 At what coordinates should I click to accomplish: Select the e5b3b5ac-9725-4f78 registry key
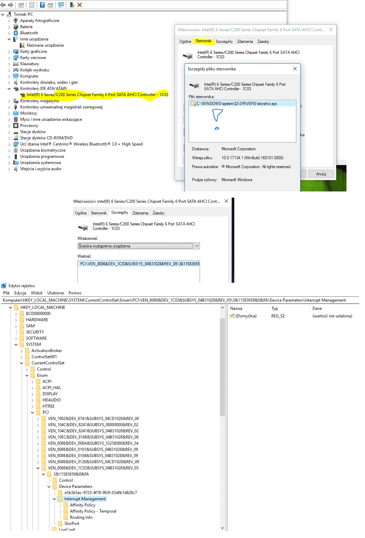[x=101, y=493]
